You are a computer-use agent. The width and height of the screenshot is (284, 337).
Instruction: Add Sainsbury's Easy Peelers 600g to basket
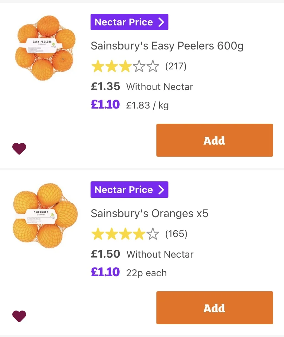tap(215, 140)
